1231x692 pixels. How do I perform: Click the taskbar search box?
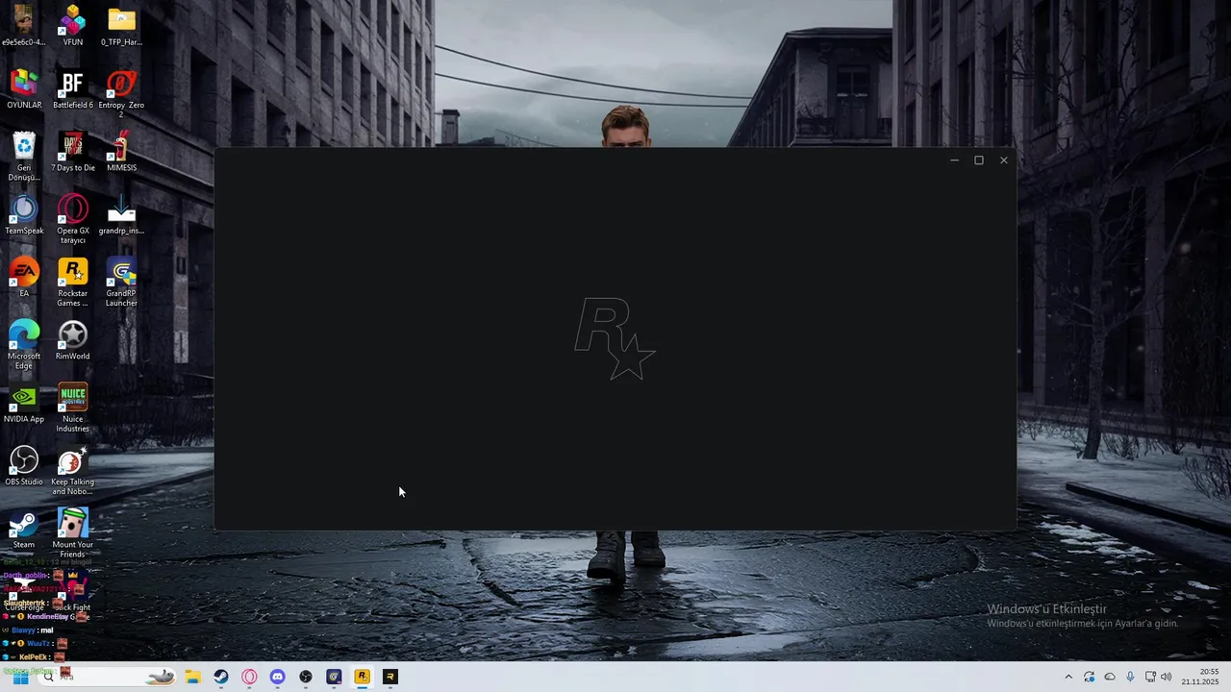click(x=106, y=677)
